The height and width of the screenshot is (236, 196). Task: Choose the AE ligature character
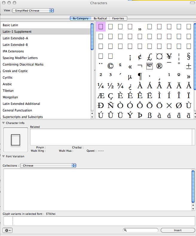(x=101, y=96)
